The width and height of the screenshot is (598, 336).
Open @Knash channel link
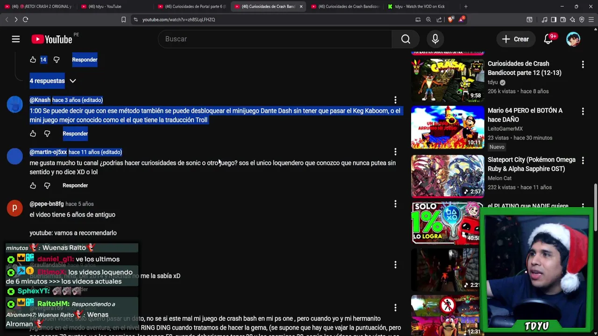coord(40,100)
